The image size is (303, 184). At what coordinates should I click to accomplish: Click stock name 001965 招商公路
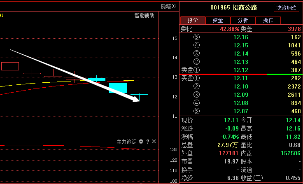click(x=233, y=8)
